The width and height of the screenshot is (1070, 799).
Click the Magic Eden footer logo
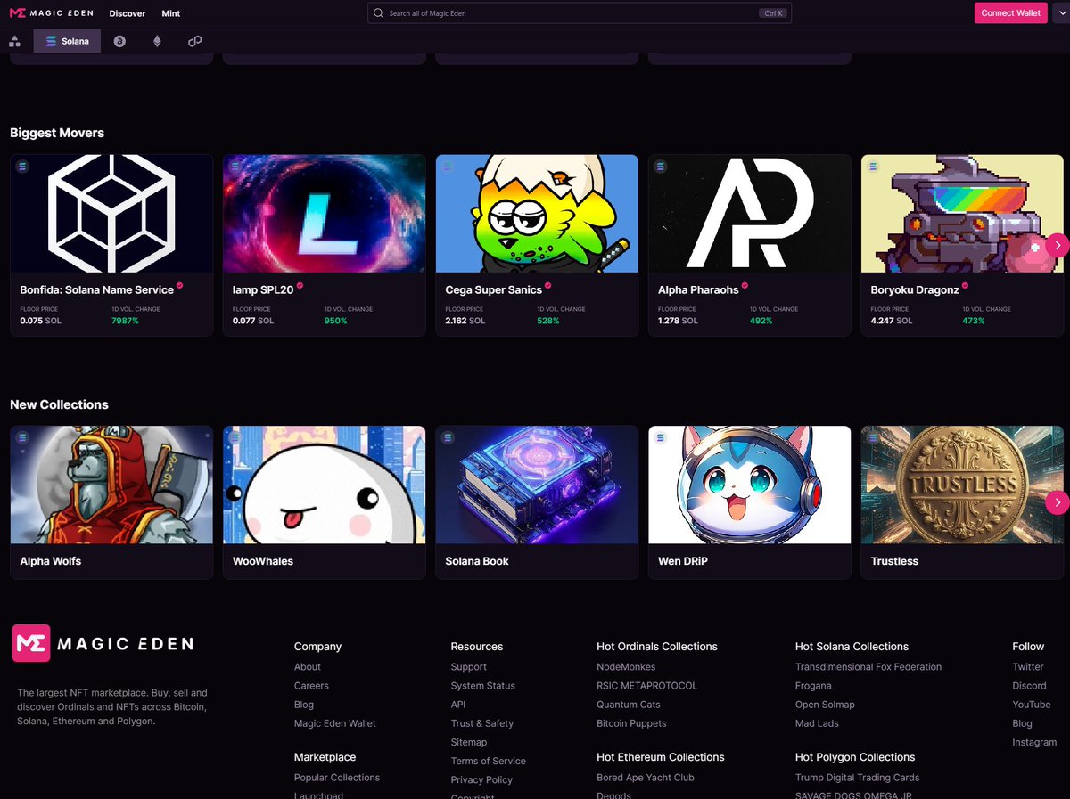[x=103, y=643]
